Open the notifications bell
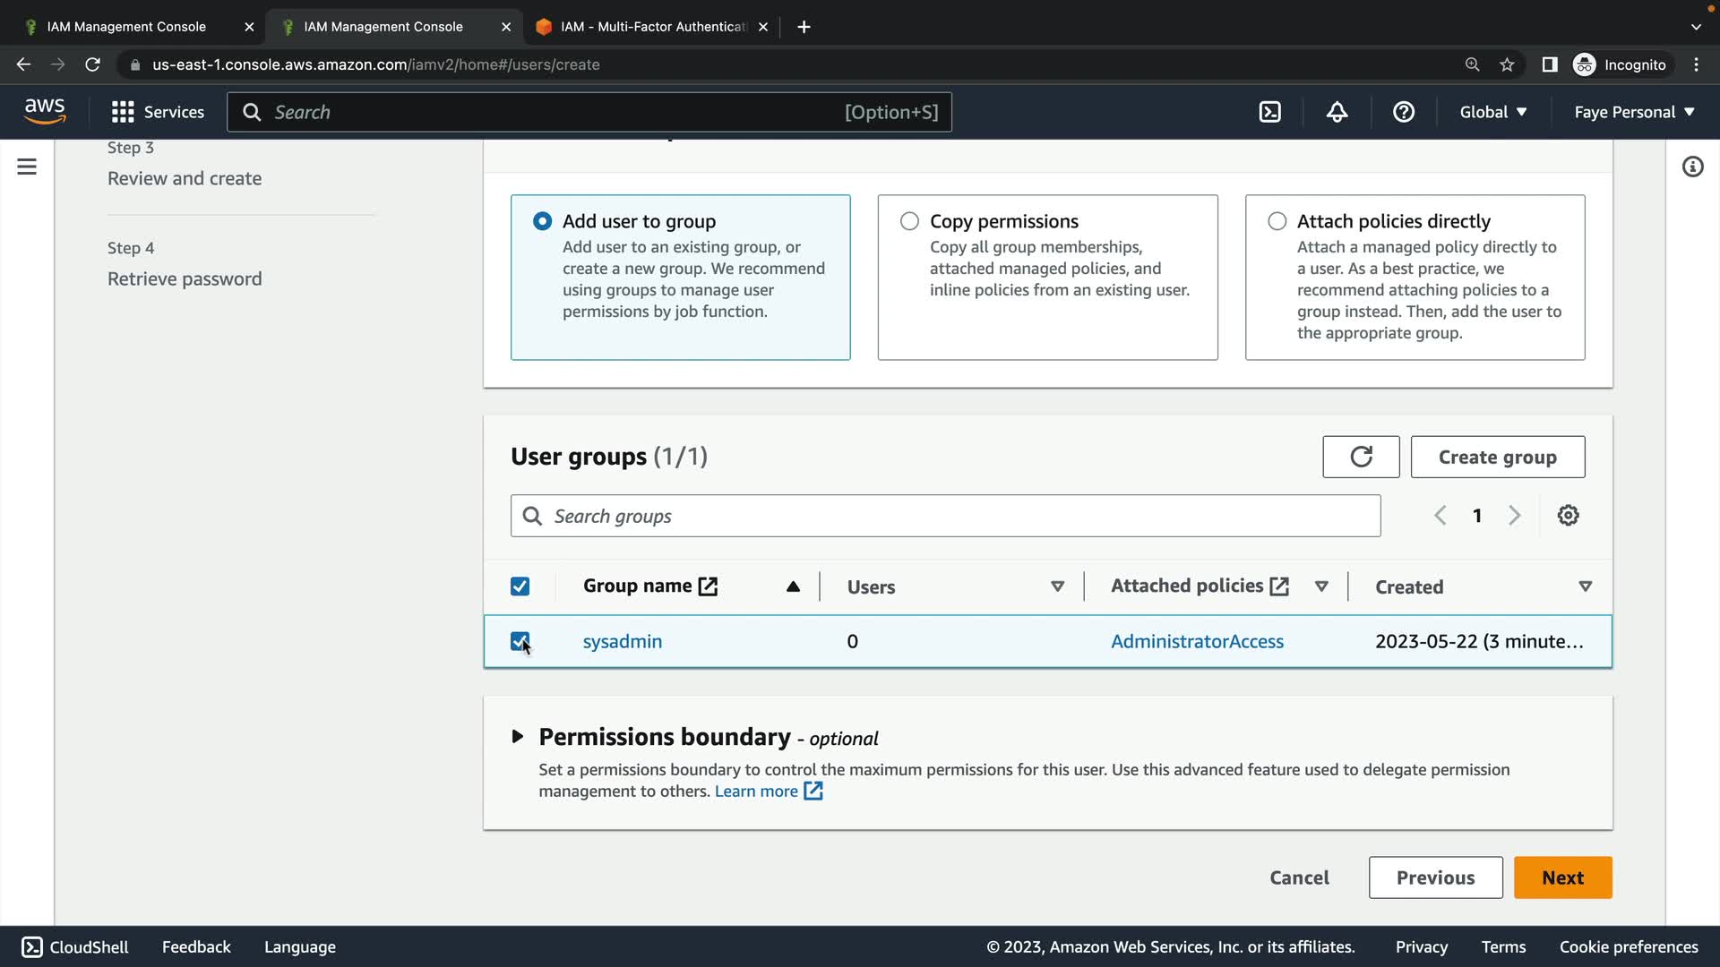Viewport: 1720px width, 967px height. click(1337, 112)
